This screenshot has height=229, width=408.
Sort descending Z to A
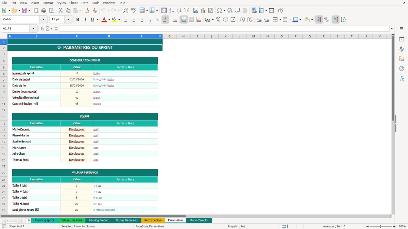pos(179,11)
